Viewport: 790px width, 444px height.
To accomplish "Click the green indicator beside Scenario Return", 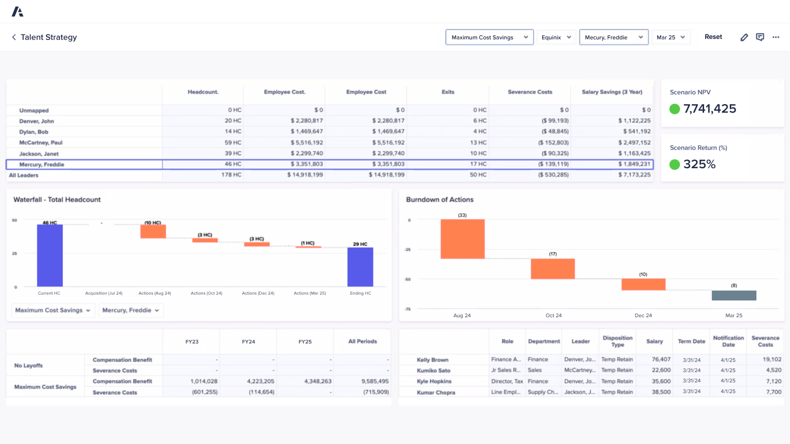I will click(x=675, y=164).
